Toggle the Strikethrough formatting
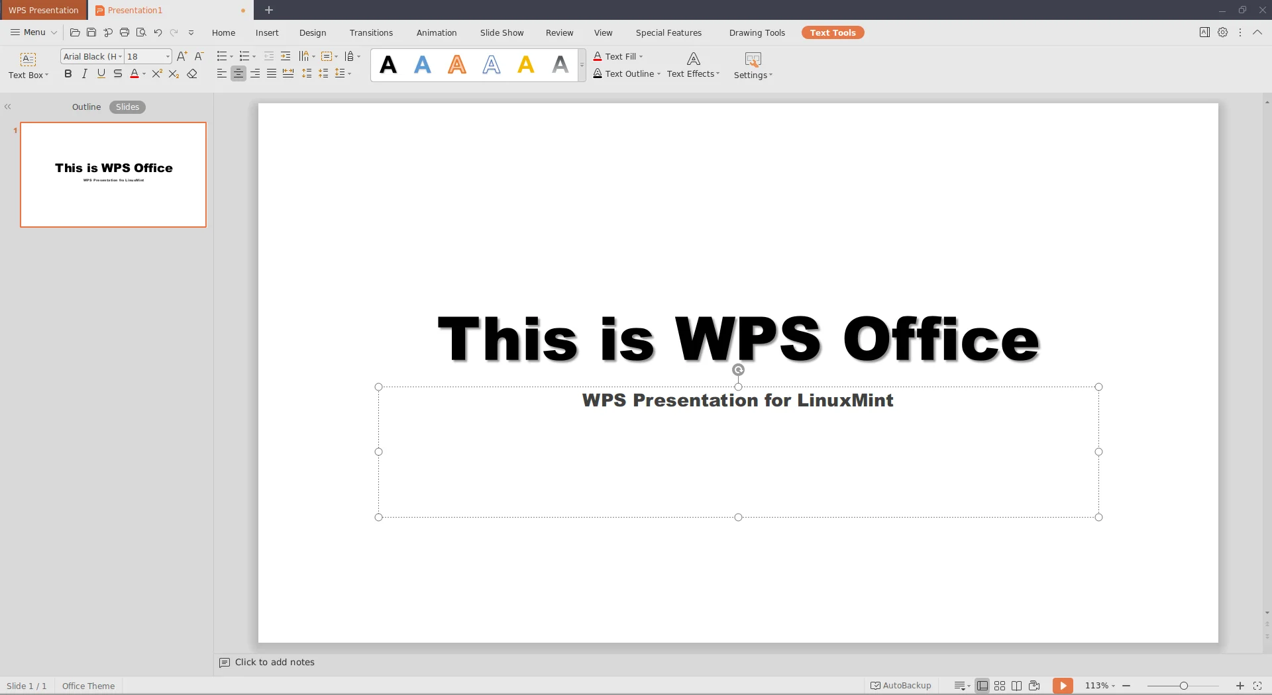Screen dimensions: 1272x695 [117, 73]
